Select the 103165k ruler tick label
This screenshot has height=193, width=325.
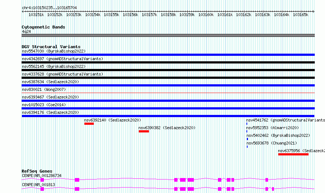pos(301,15)
